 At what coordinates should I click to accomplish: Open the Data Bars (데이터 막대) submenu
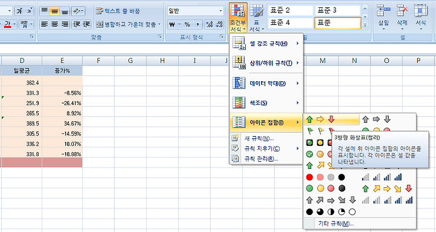(266, 83)
